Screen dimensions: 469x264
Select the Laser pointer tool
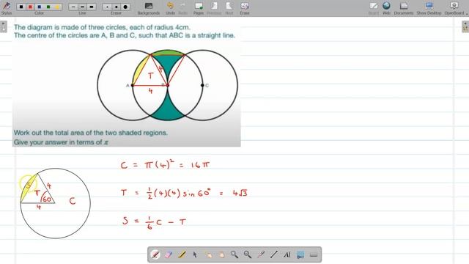point(261,254)
